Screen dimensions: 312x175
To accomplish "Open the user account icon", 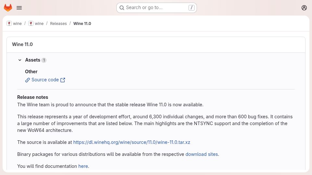I will [x=304, y=8].
